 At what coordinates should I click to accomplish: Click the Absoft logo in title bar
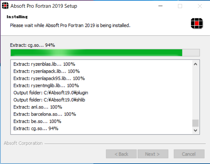5,6
